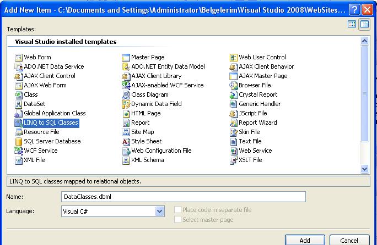Pick the XSLT File icon
This screenshot has width=377, height=245.
pos(234,160)
